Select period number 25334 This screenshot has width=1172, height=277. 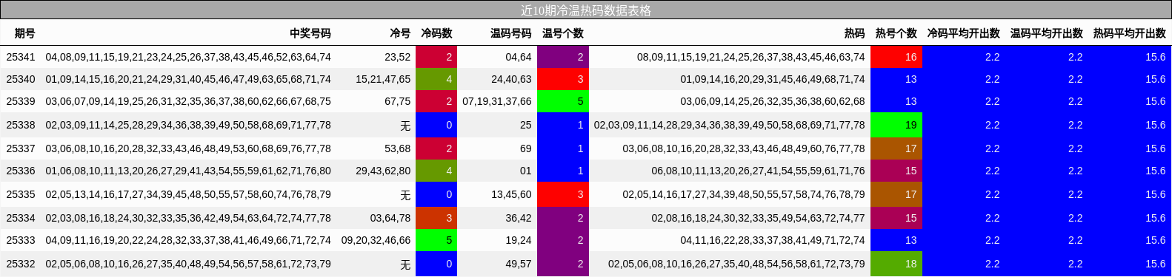pyautogui.click(x=21, y=218)
